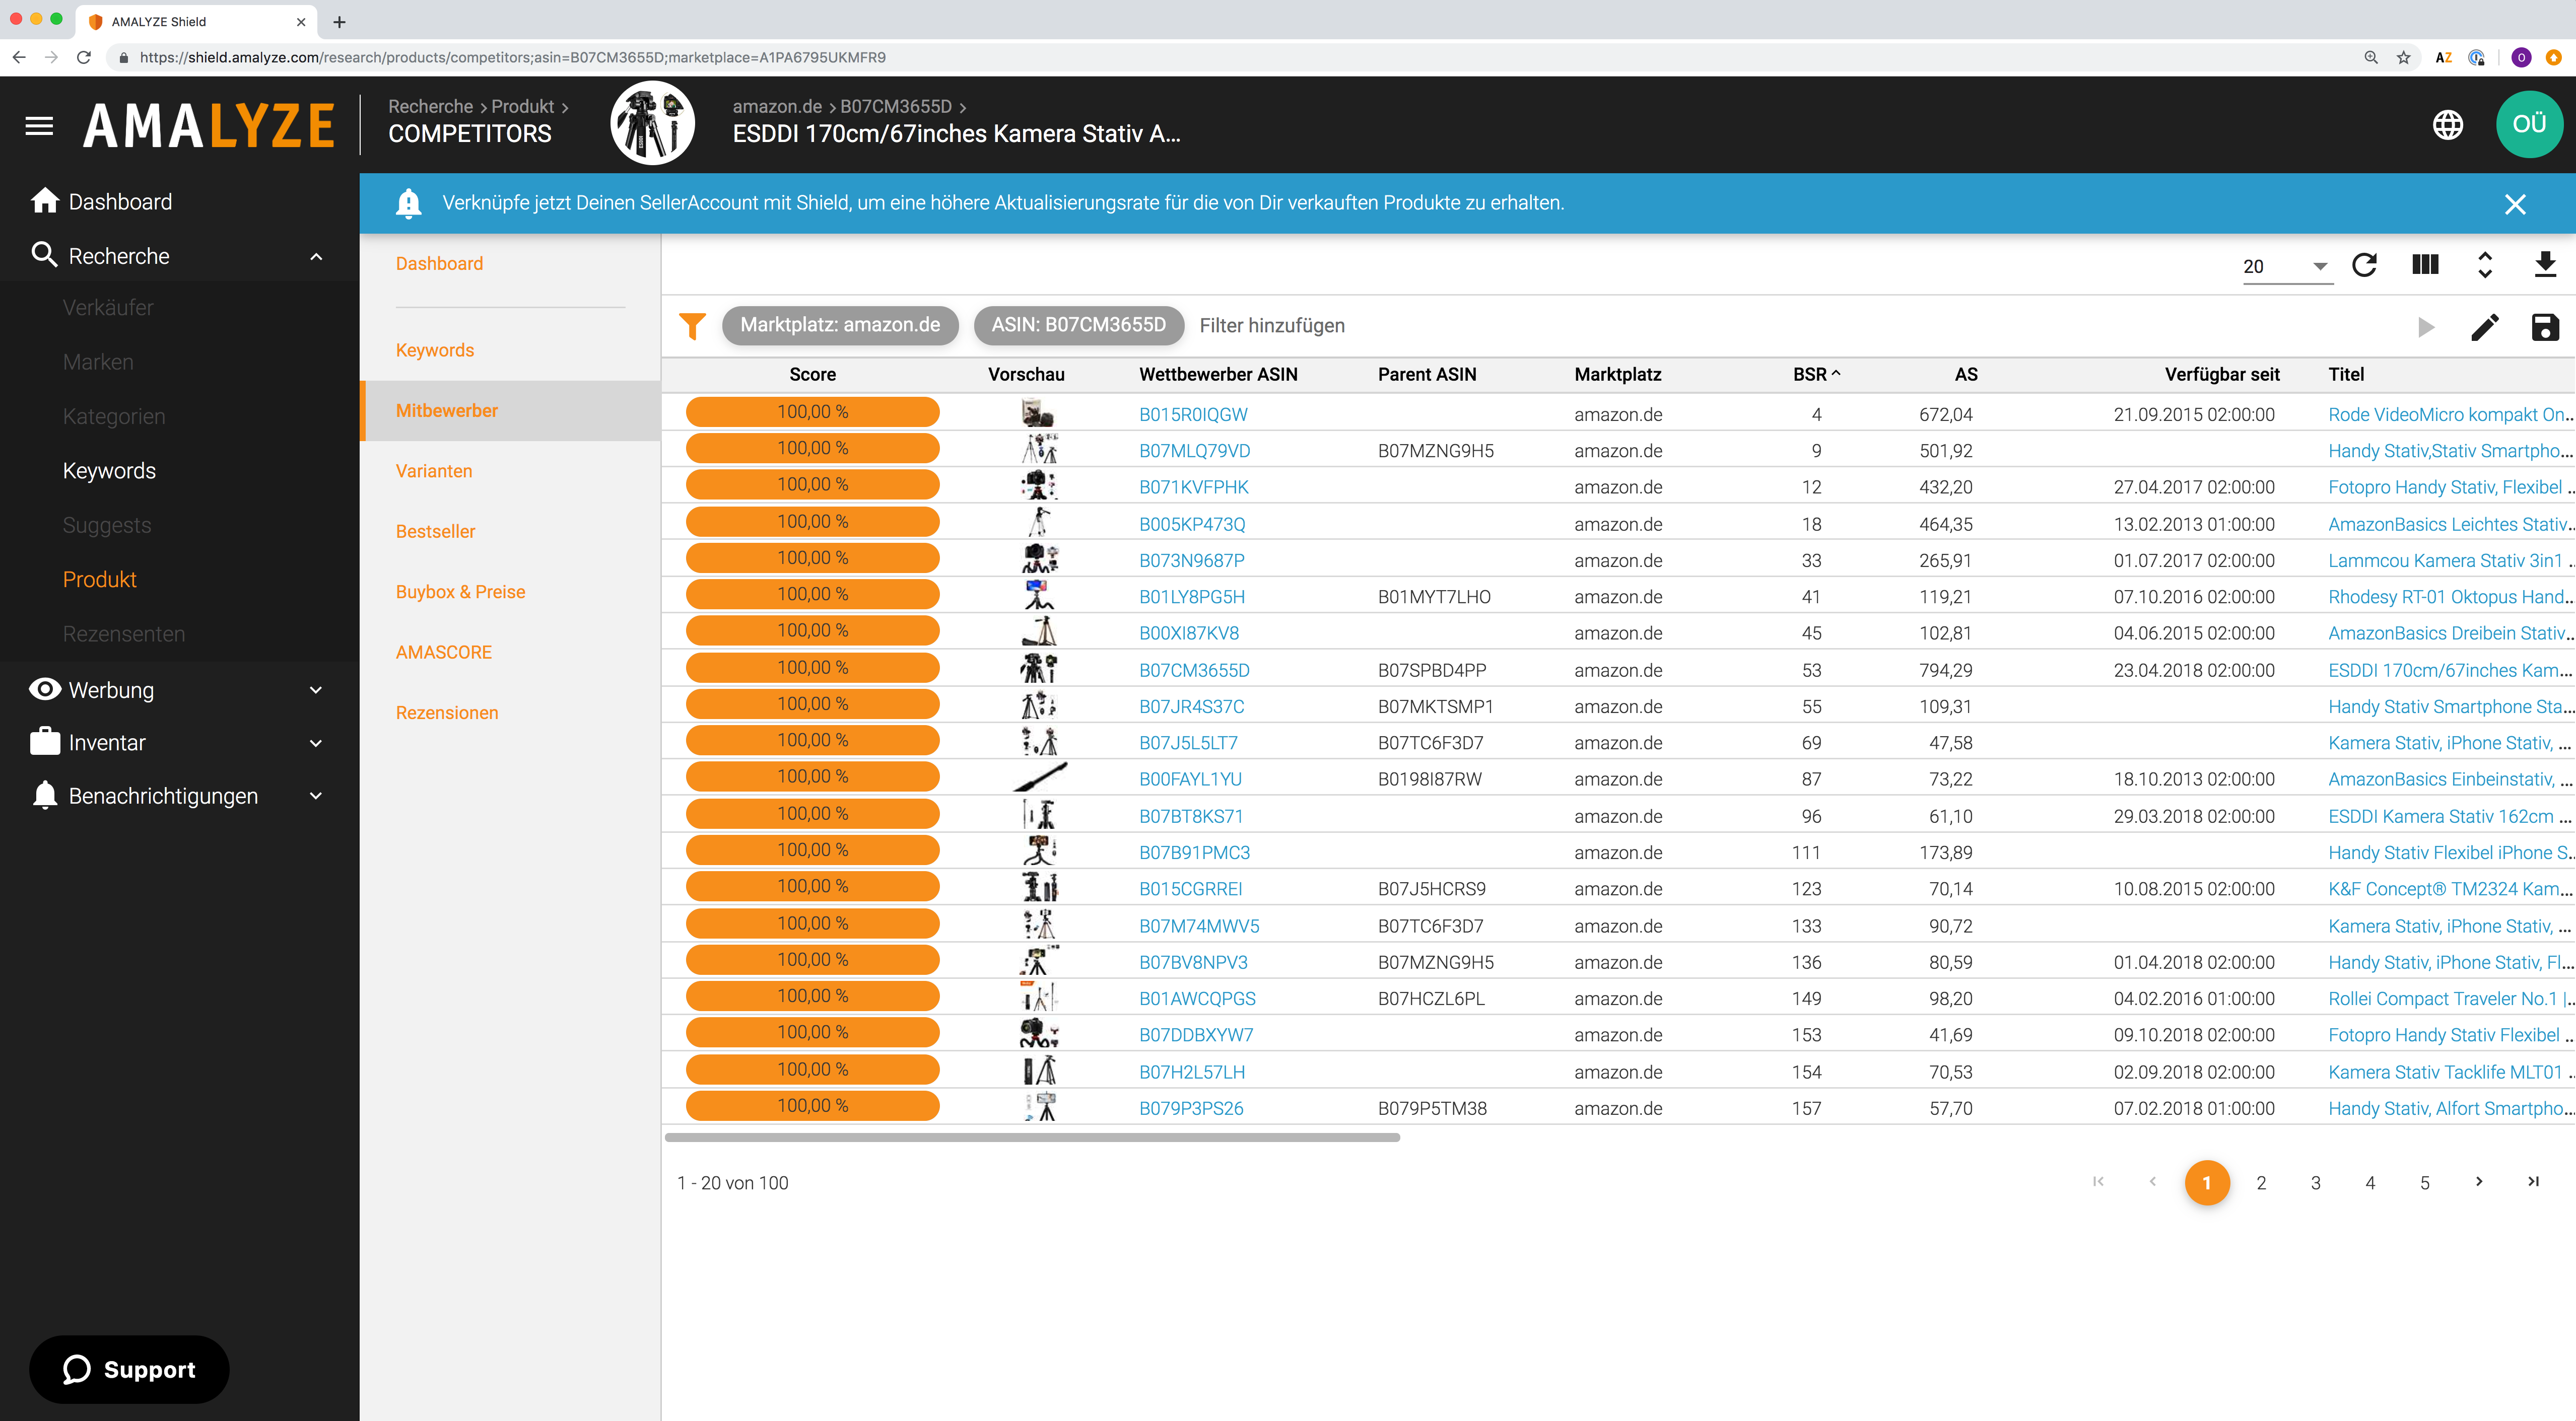Open the Support chat button
The width and height of the screenshot is (2576, 1421).
(129, 1369)
